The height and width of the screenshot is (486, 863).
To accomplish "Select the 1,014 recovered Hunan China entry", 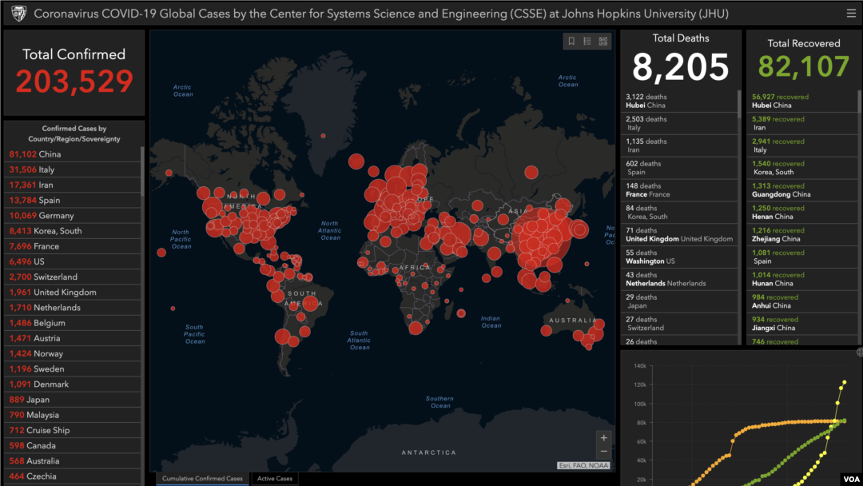I will 802,280.
